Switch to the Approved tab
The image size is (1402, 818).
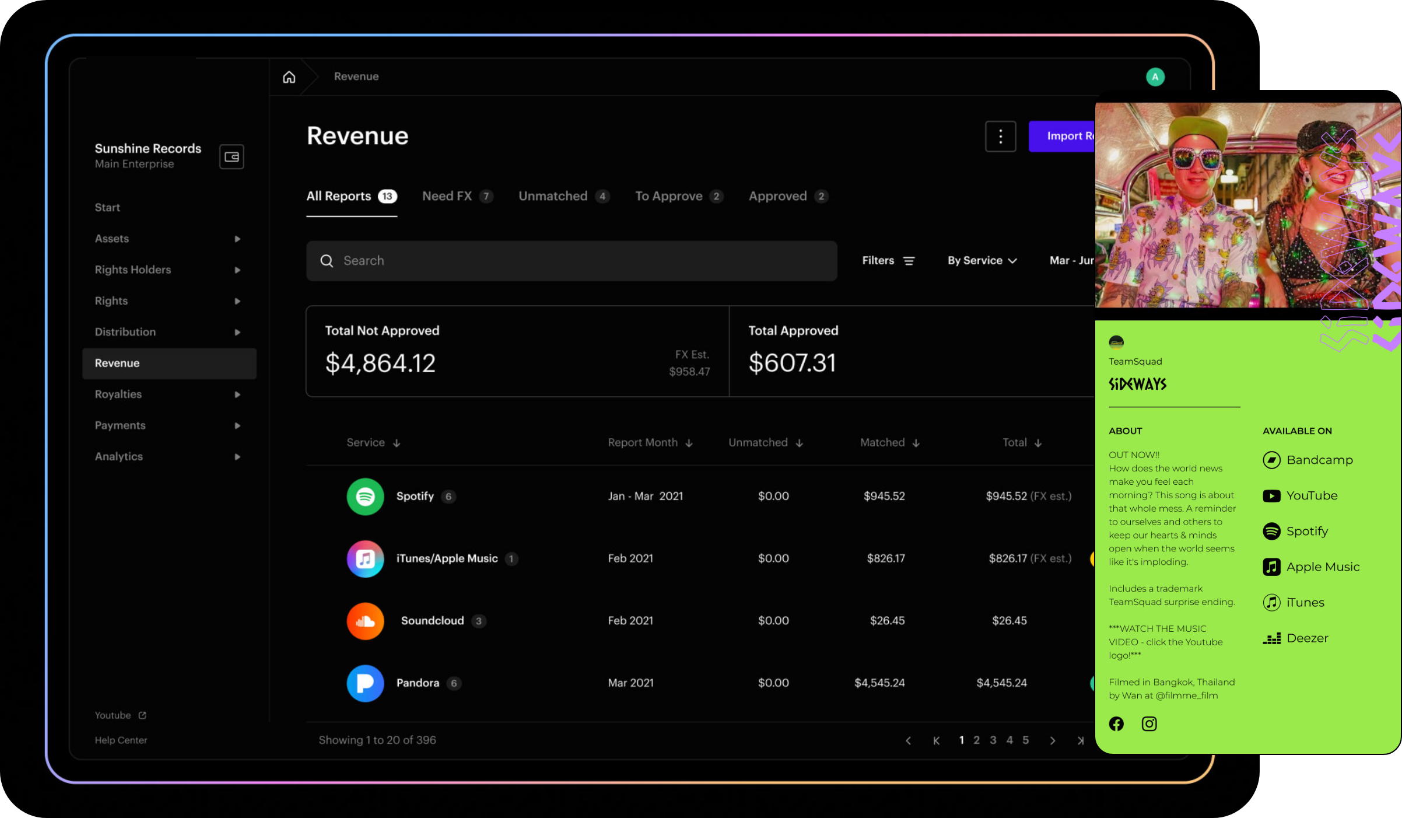tap(788, 197)
